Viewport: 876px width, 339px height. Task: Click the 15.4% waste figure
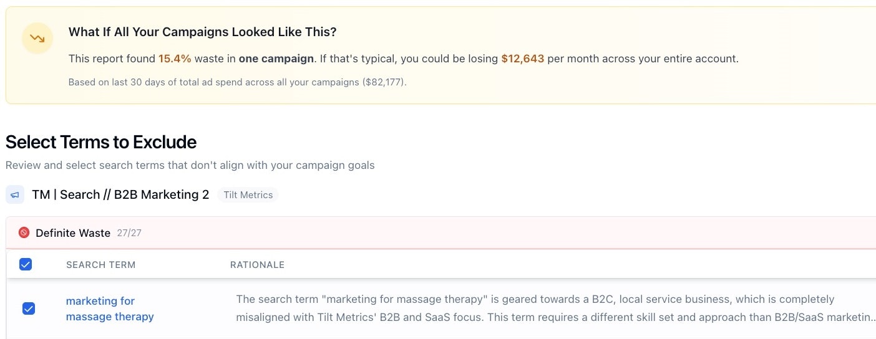click(174, 59)
